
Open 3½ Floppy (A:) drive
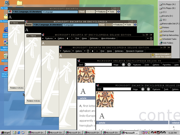coord(167,4)
